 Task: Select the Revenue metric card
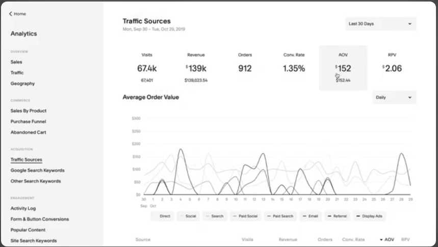click(196, 68)
